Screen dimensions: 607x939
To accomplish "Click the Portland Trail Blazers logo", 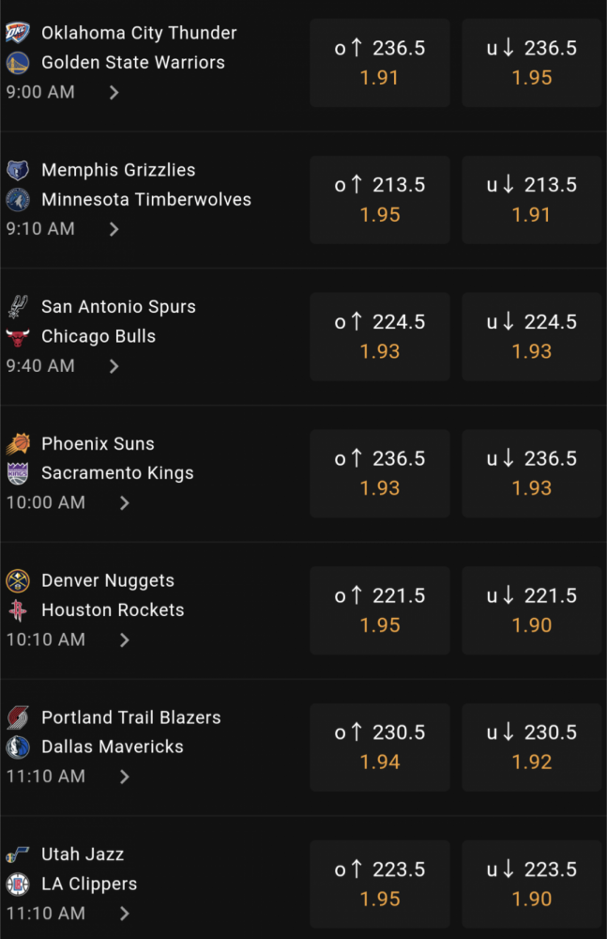I will click(18, 717).
